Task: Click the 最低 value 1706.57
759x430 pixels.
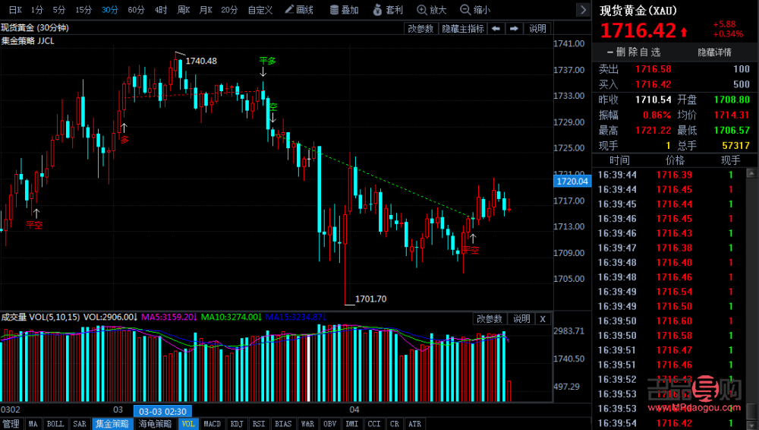Action: coord(732,131)
